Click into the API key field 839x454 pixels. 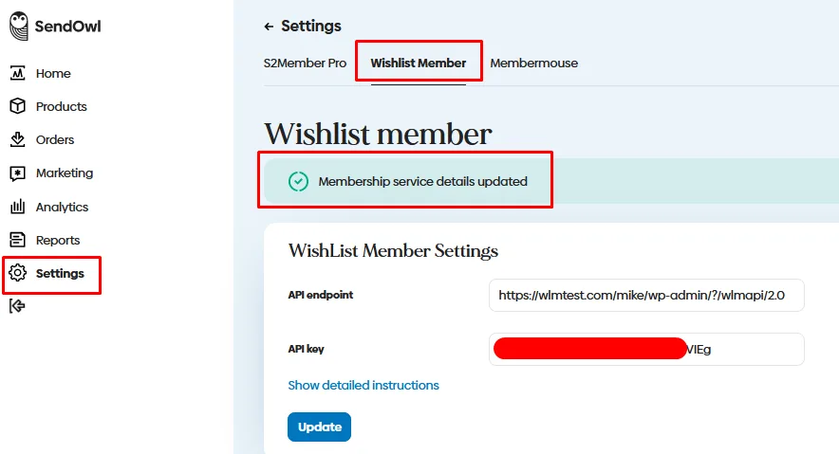coord(646,350)
